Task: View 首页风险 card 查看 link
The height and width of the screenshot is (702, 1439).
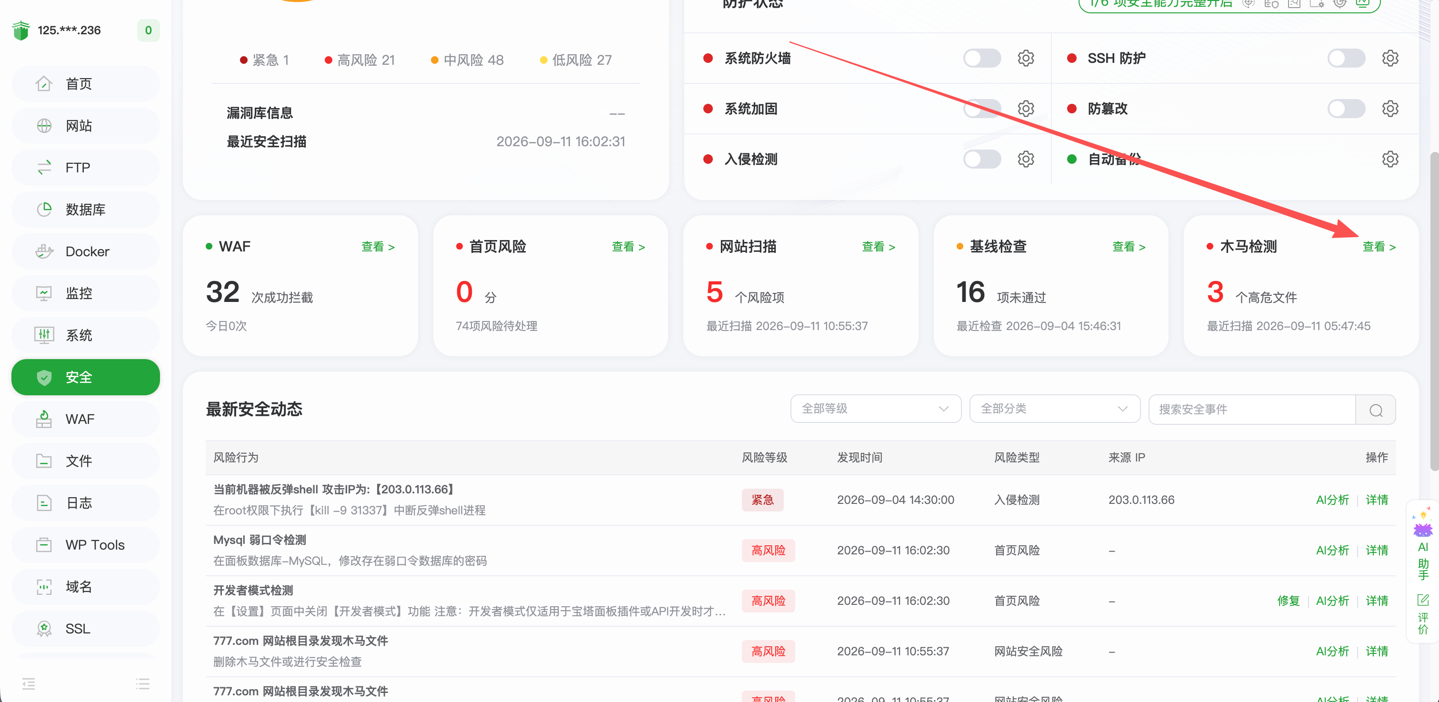Action: click(x=629, y=247)
